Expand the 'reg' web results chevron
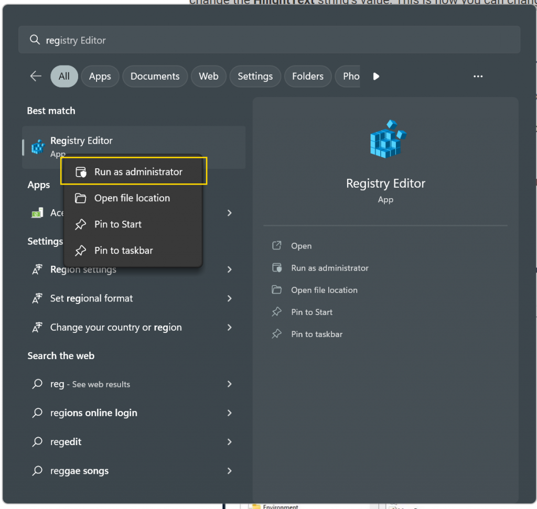 (230, 384)
